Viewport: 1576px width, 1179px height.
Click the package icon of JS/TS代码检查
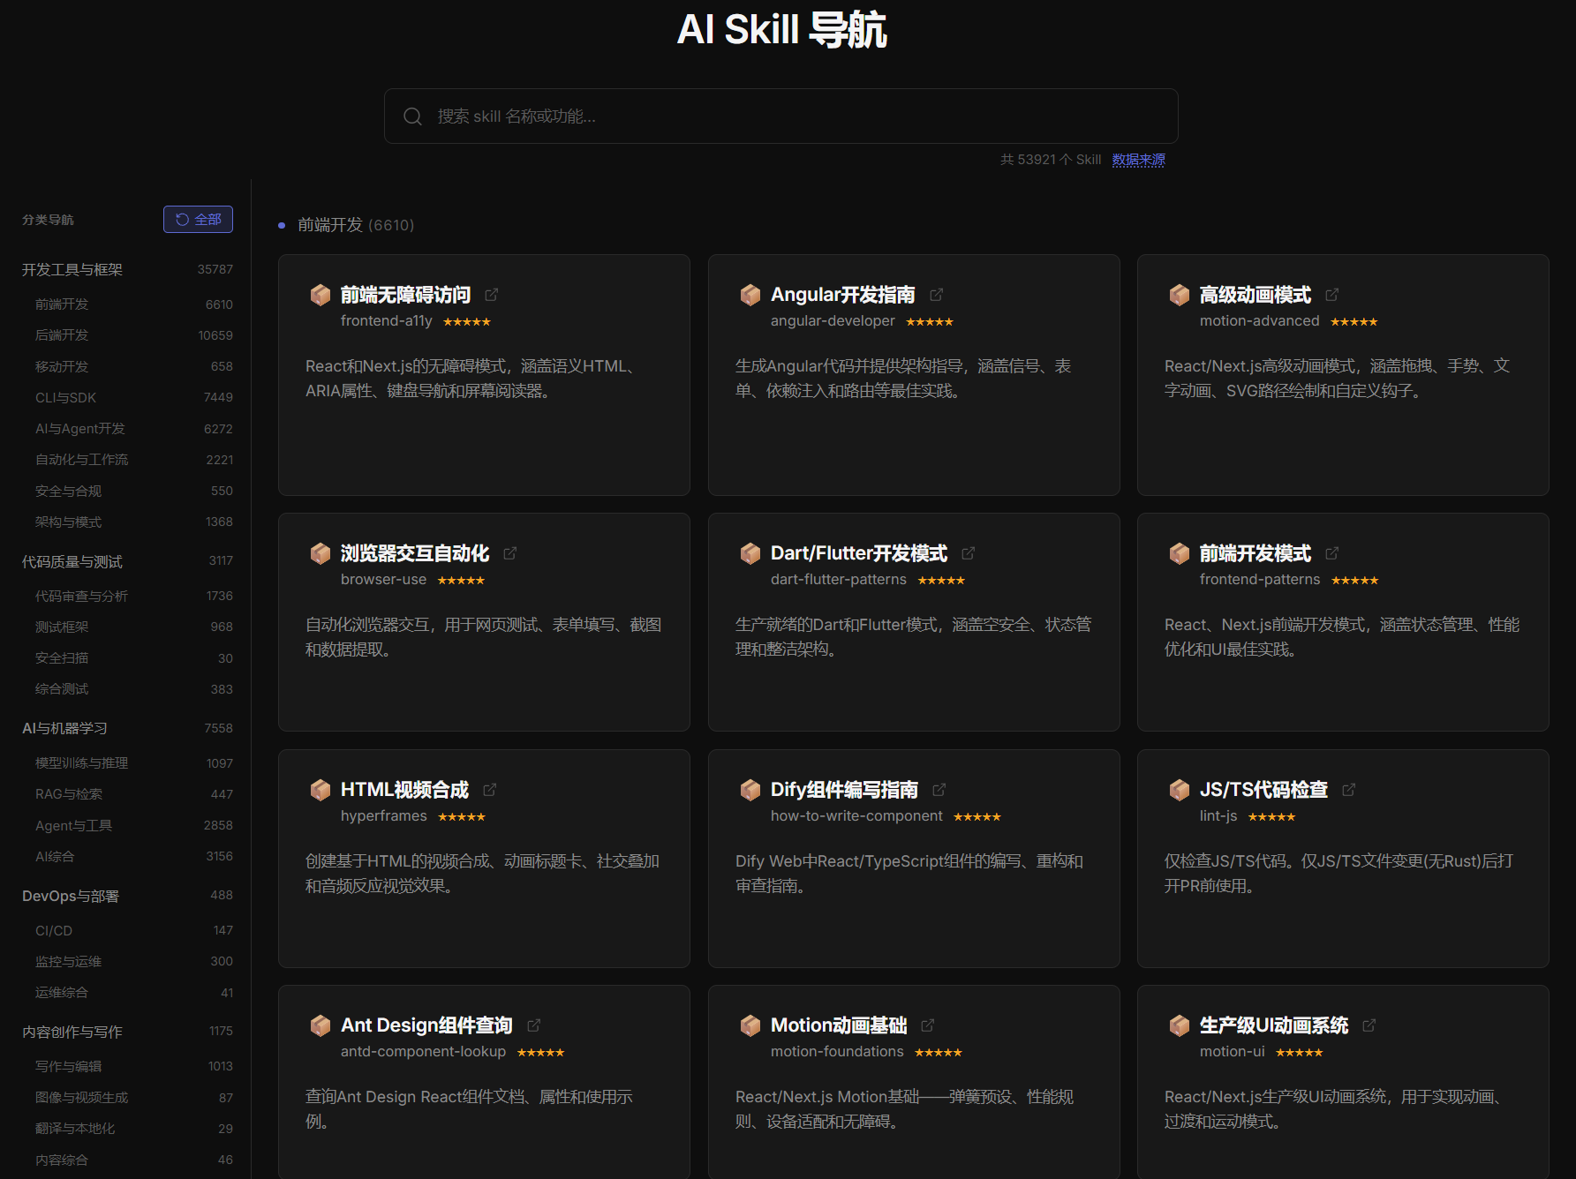1180,790
